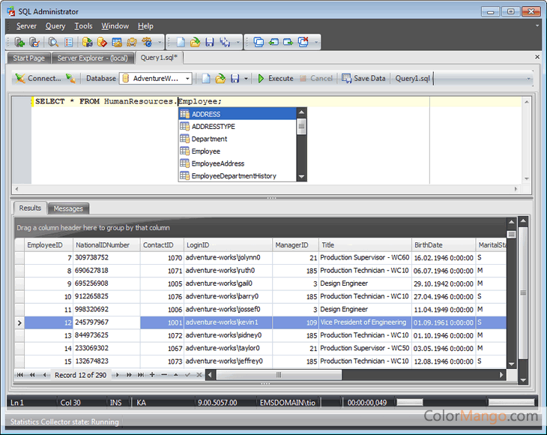
Task: Go to the first record in navigator
Action: [20, 375]
